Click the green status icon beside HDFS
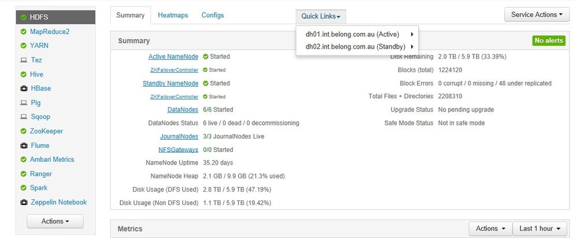Viewport: 577px width, 238px height. coord(24,17)
